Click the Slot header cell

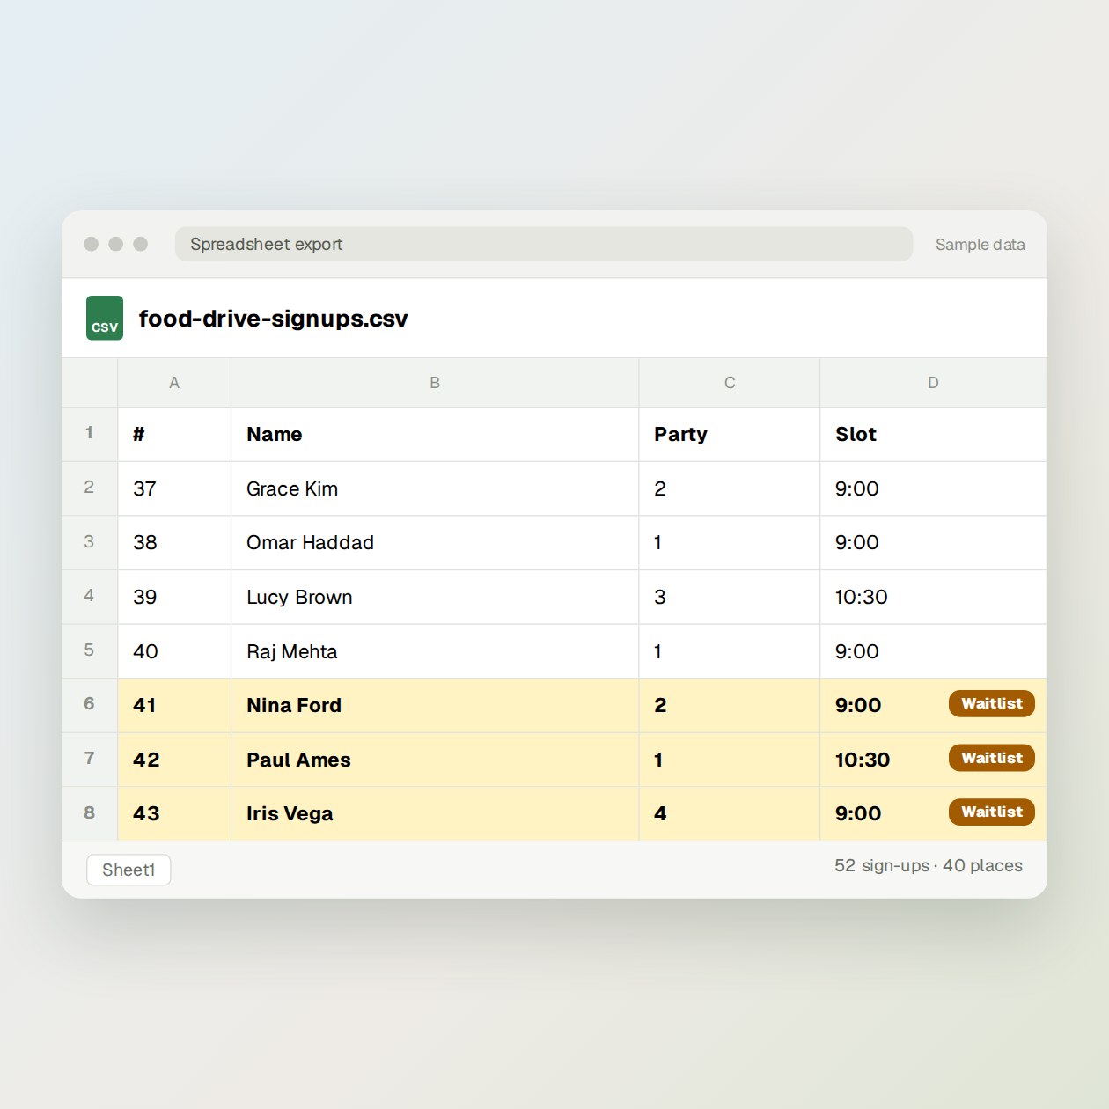[x=933, y=434]
